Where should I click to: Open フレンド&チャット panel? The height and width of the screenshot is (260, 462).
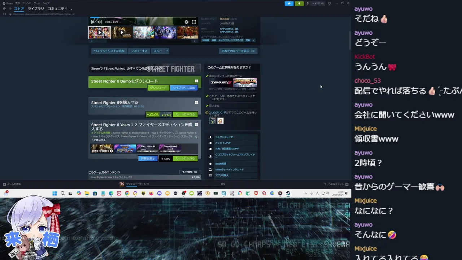tap(336, 184)
